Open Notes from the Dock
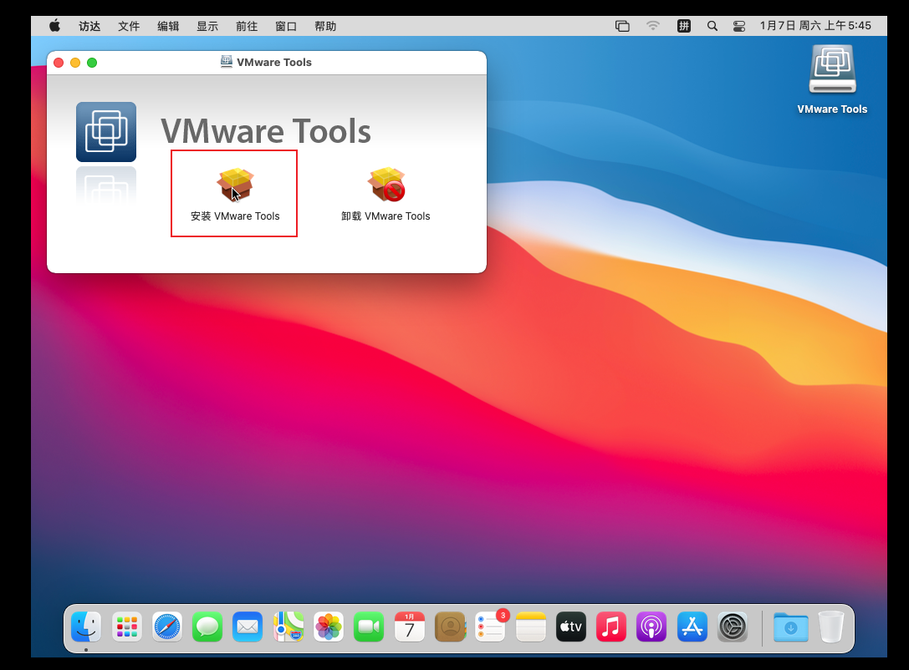 click(530, 627)
